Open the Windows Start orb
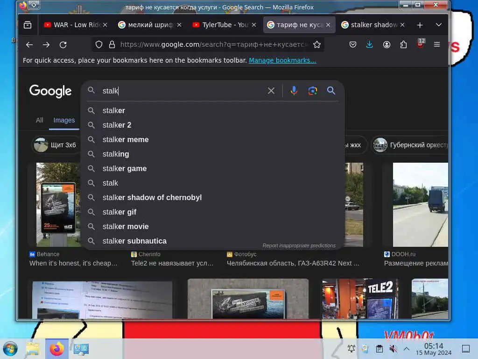 click(x=10, y=349)
